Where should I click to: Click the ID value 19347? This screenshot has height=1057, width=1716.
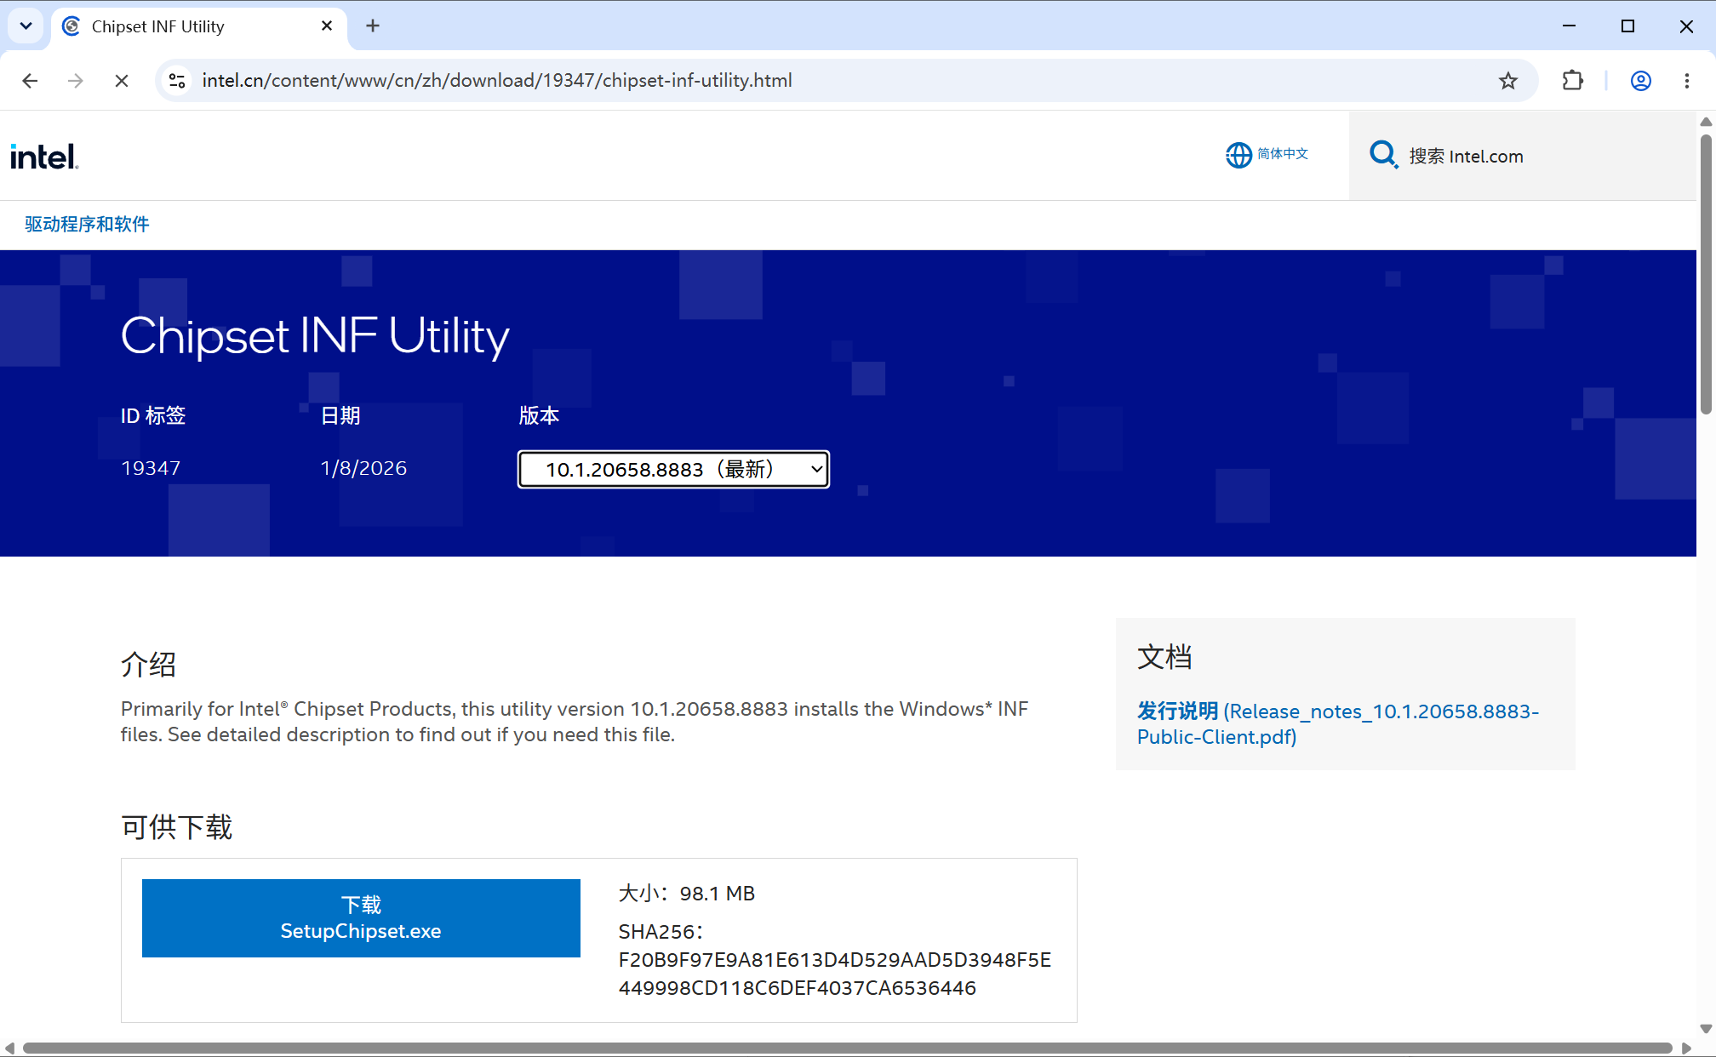(151, 468)
